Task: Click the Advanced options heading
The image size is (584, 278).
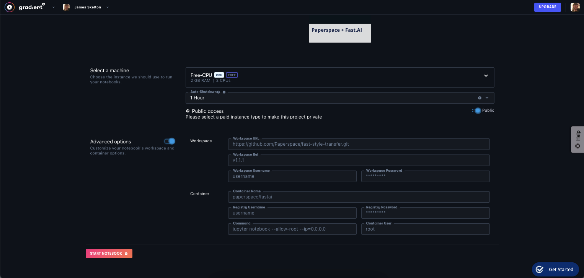Action: click(111, 141)
